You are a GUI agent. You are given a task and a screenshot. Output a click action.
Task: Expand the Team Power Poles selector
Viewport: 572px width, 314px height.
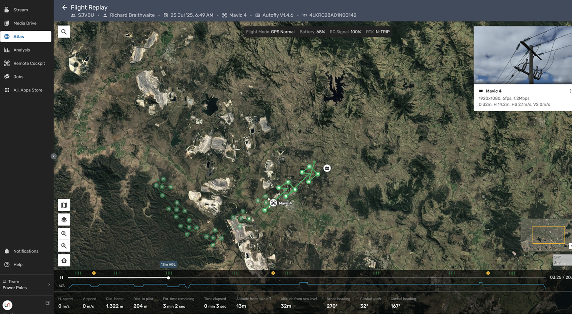pos(26,285)
